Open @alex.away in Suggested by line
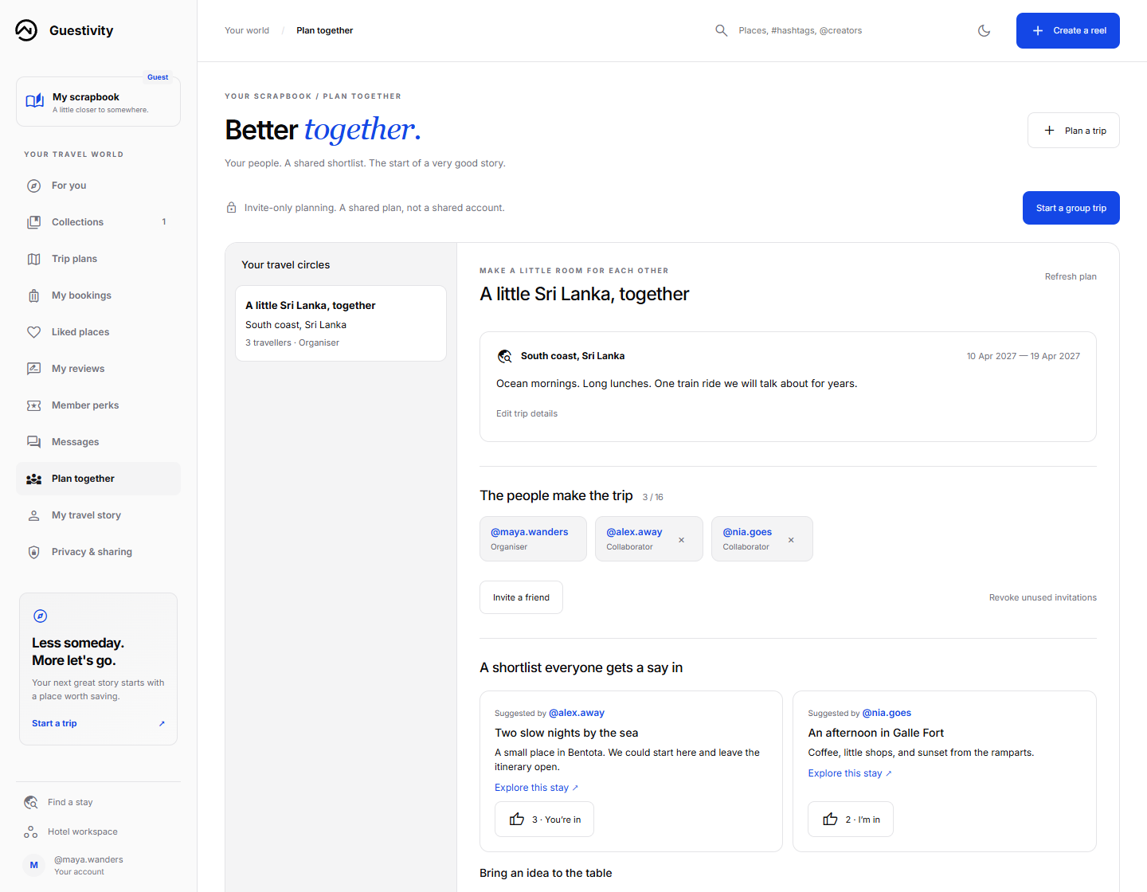The width and height of the screenshot is (1147, 892). pos(577,713)
